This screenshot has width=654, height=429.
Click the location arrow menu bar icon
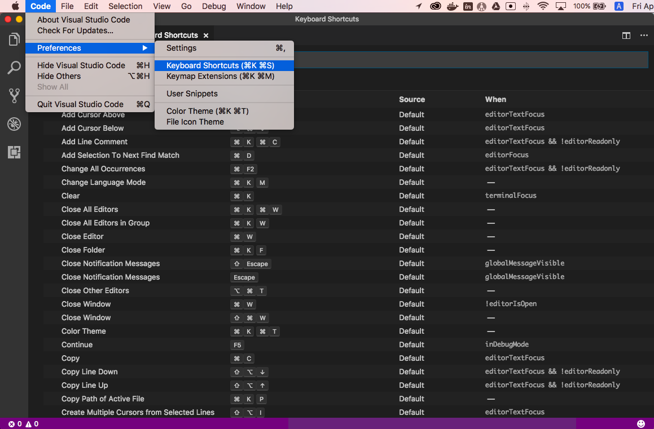(x=419, y=6)
